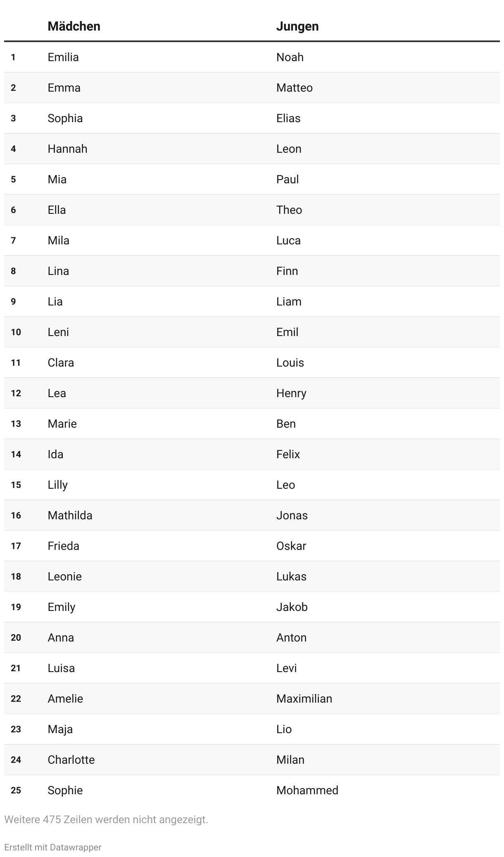Select the boy name Noah
The image size is (504, 857).
(x=290, y=57)
